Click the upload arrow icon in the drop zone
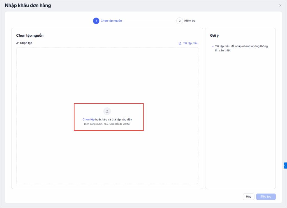Image resolution: width=287 pixels, height=208 pixels. tap(107, 111)
